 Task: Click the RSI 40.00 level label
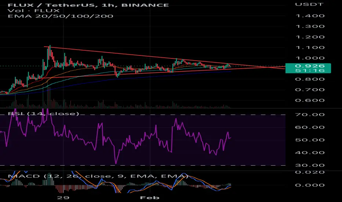310,153
